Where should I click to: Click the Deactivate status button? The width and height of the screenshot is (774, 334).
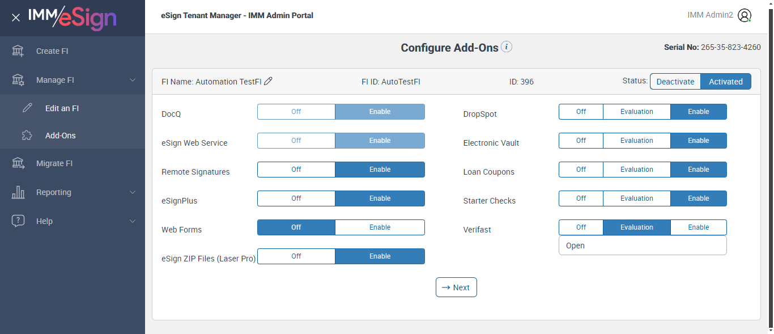(675, 82)
